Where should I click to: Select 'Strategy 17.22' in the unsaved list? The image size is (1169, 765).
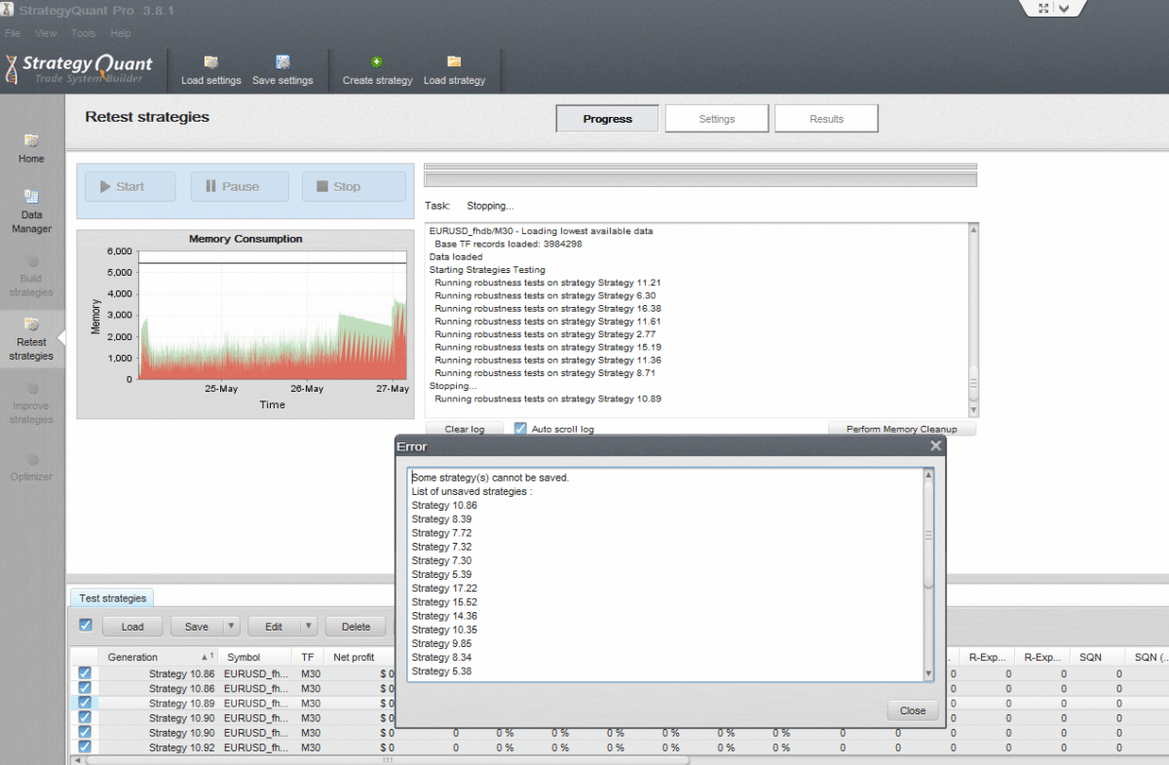(444, 589)
